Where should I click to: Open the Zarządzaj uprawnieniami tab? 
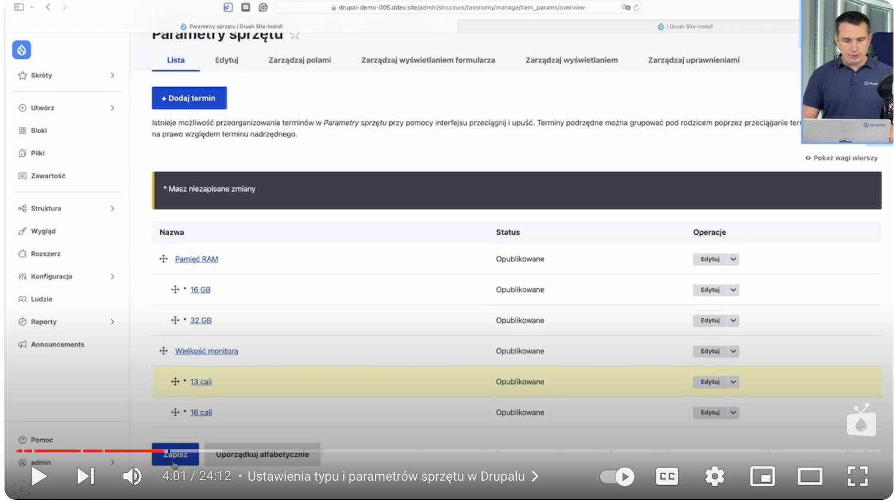click(694, 60)
